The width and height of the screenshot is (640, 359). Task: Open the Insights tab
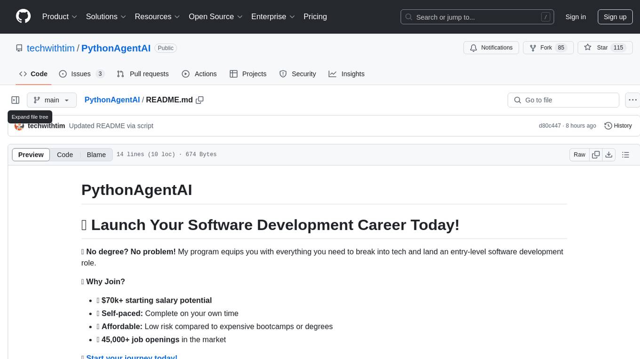coord(346,74)
